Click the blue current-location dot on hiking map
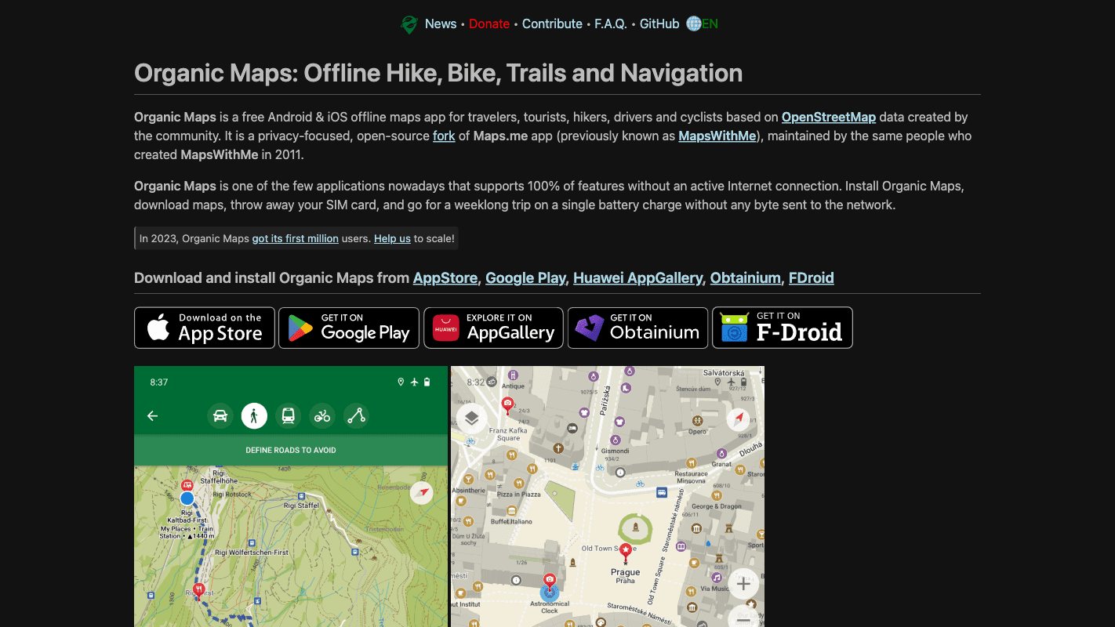 [x=187, y=498]
